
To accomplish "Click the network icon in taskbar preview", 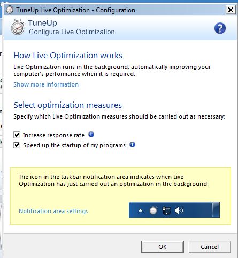I will 166,210.
